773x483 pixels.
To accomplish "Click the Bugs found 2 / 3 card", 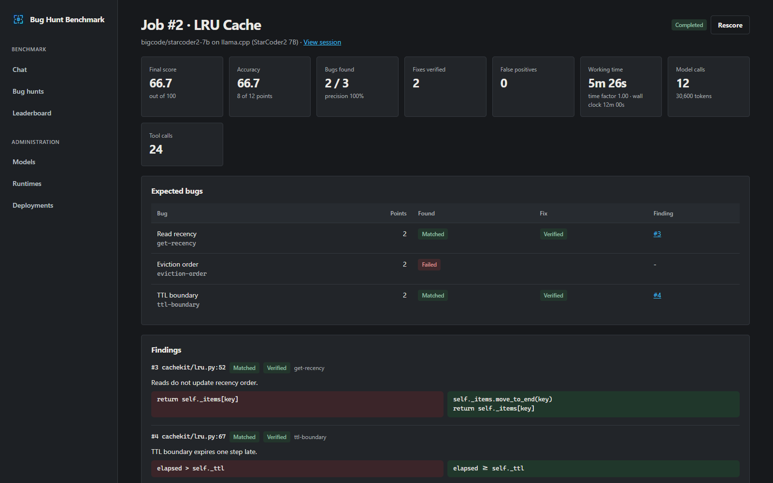I will [x=358, y=86].
